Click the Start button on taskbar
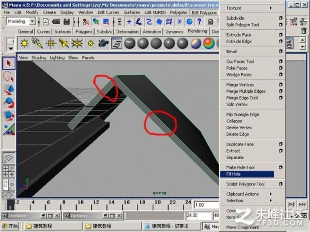 click(x=10, y=226)
